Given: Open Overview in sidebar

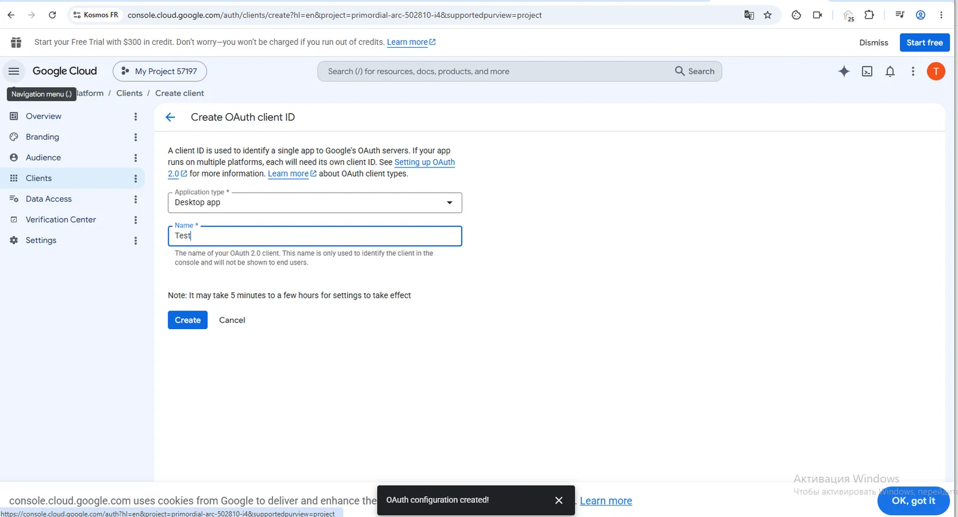Looking at the screenshot, I should pyautogui.click(x=44, y=116).
